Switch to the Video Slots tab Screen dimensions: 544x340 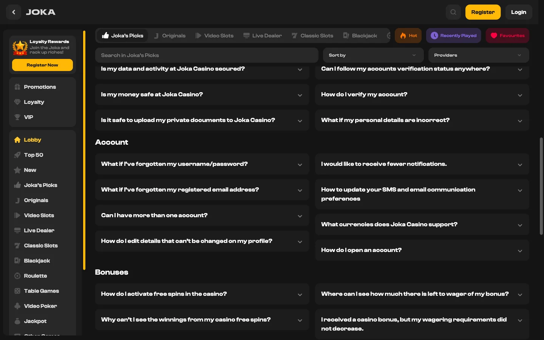coord(214,36)
